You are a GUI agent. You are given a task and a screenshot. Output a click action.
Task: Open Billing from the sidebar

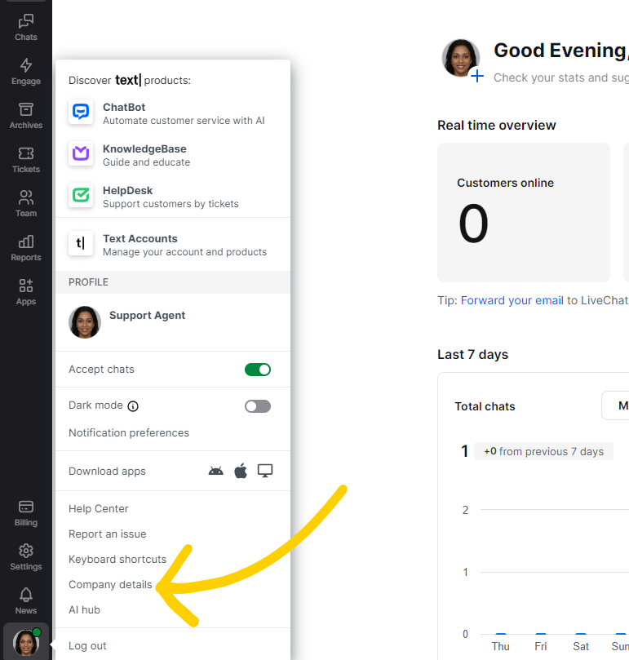(25, 513)
